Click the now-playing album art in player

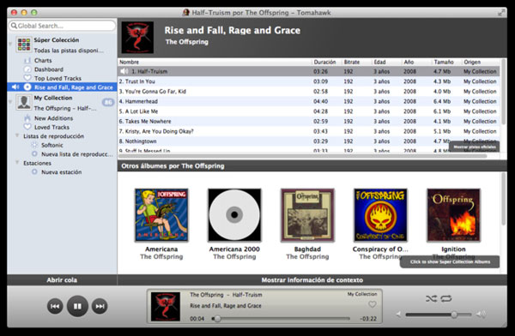pyautogui.click(x=165, y=307)
